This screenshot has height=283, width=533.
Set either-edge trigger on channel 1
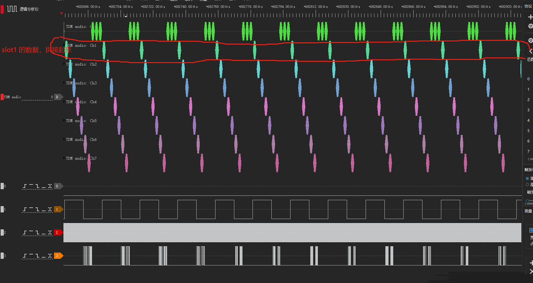[x=50, y=209]
